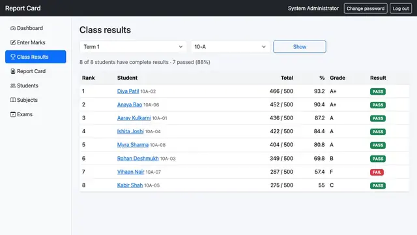This screenshot has height=235, width=417.
Task: Open Ishita Joshi's report
Action: coord(130,131)
